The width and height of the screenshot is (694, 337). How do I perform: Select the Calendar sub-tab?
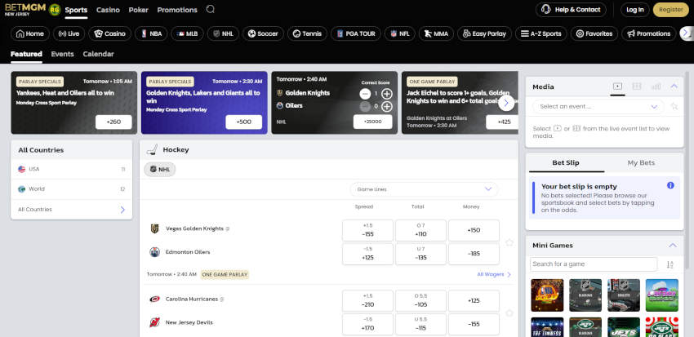click(98, 54)
